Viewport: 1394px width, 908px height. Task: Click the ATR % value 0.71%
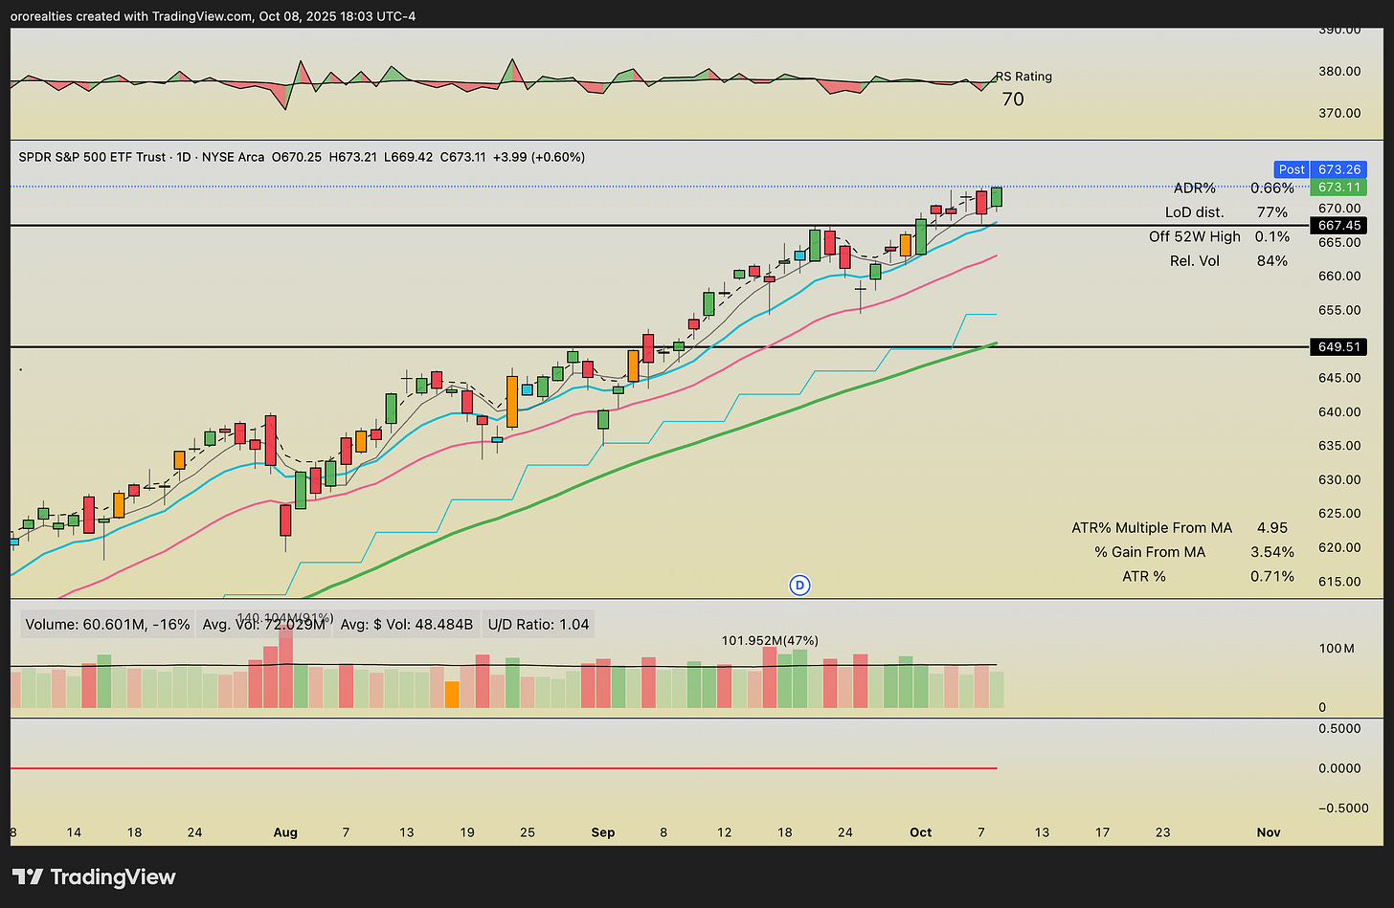pos(1272,576)
